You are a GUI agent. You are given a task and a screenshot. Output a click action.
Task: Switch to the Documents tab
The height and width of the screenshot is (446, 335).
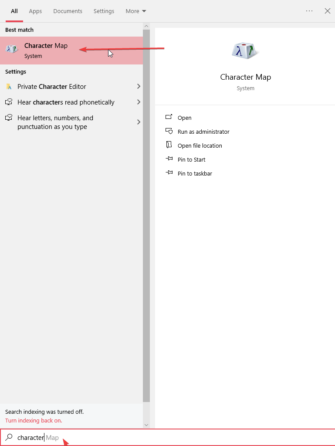(x=68, y=11)
